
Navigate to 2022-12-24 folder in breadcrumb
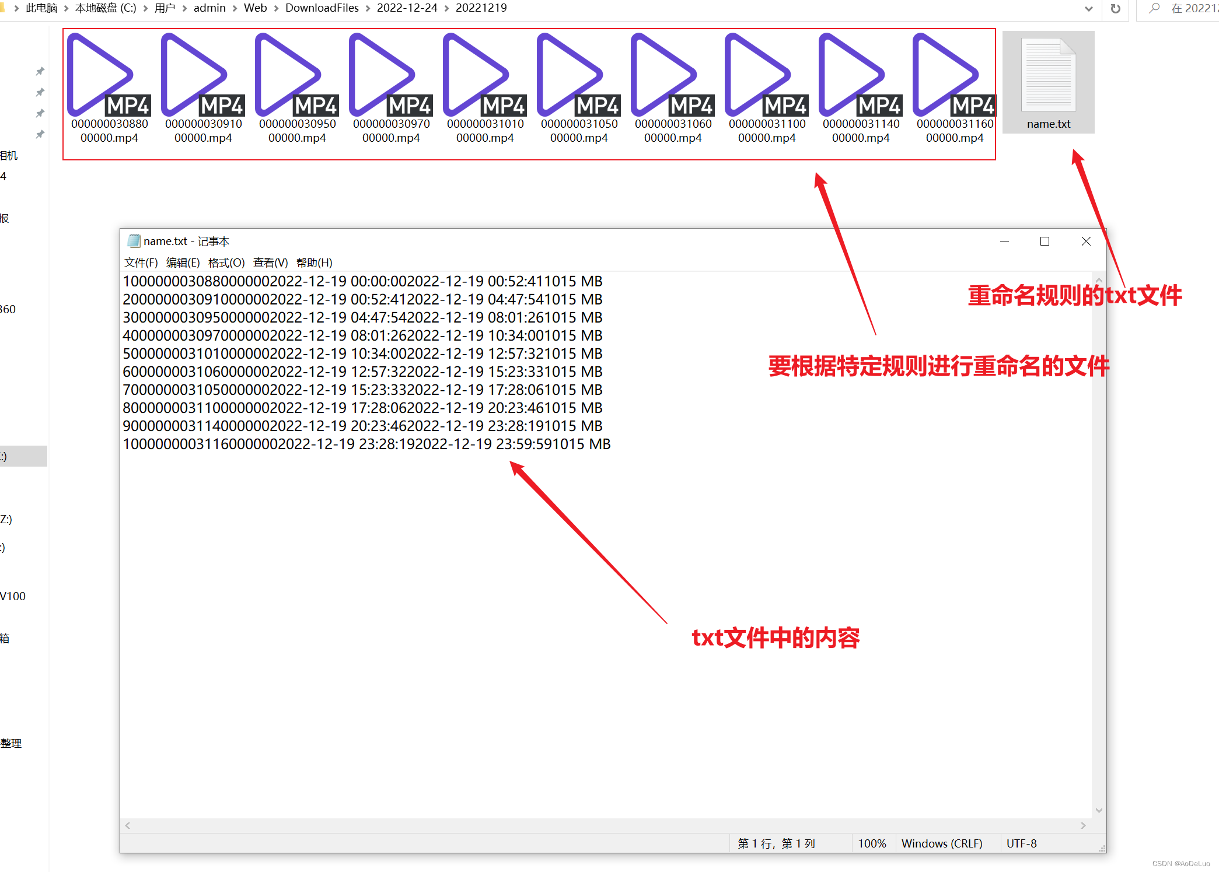(x=407, y=8)
